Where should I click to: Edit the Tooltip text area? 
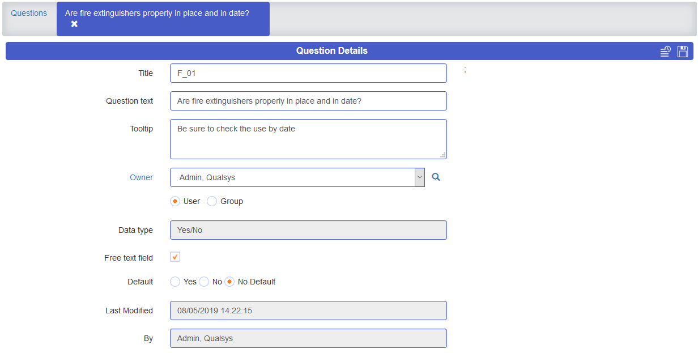click(308, 139)
